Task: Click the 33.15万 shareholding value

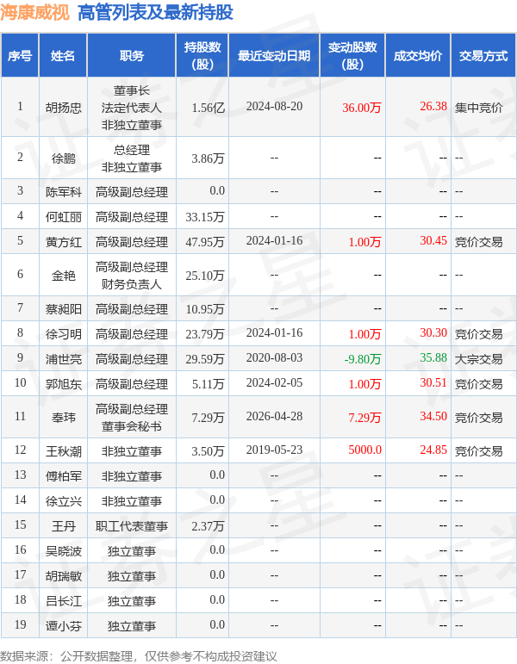Action: tap(205, 217)
